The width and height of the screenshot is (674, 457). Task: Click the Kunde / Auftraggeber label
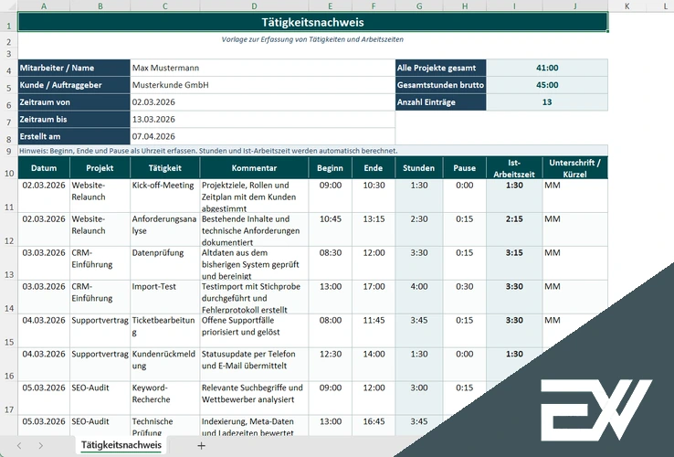coord(74,85)
